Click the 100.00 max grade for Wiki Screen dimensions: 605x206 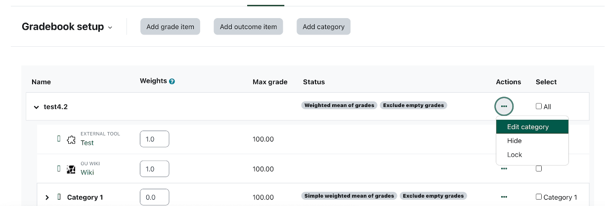(x=263, y=169)
